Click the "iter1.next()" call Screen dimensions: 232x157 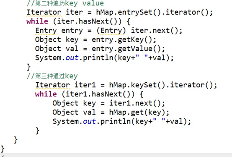(x=135, y=103)
